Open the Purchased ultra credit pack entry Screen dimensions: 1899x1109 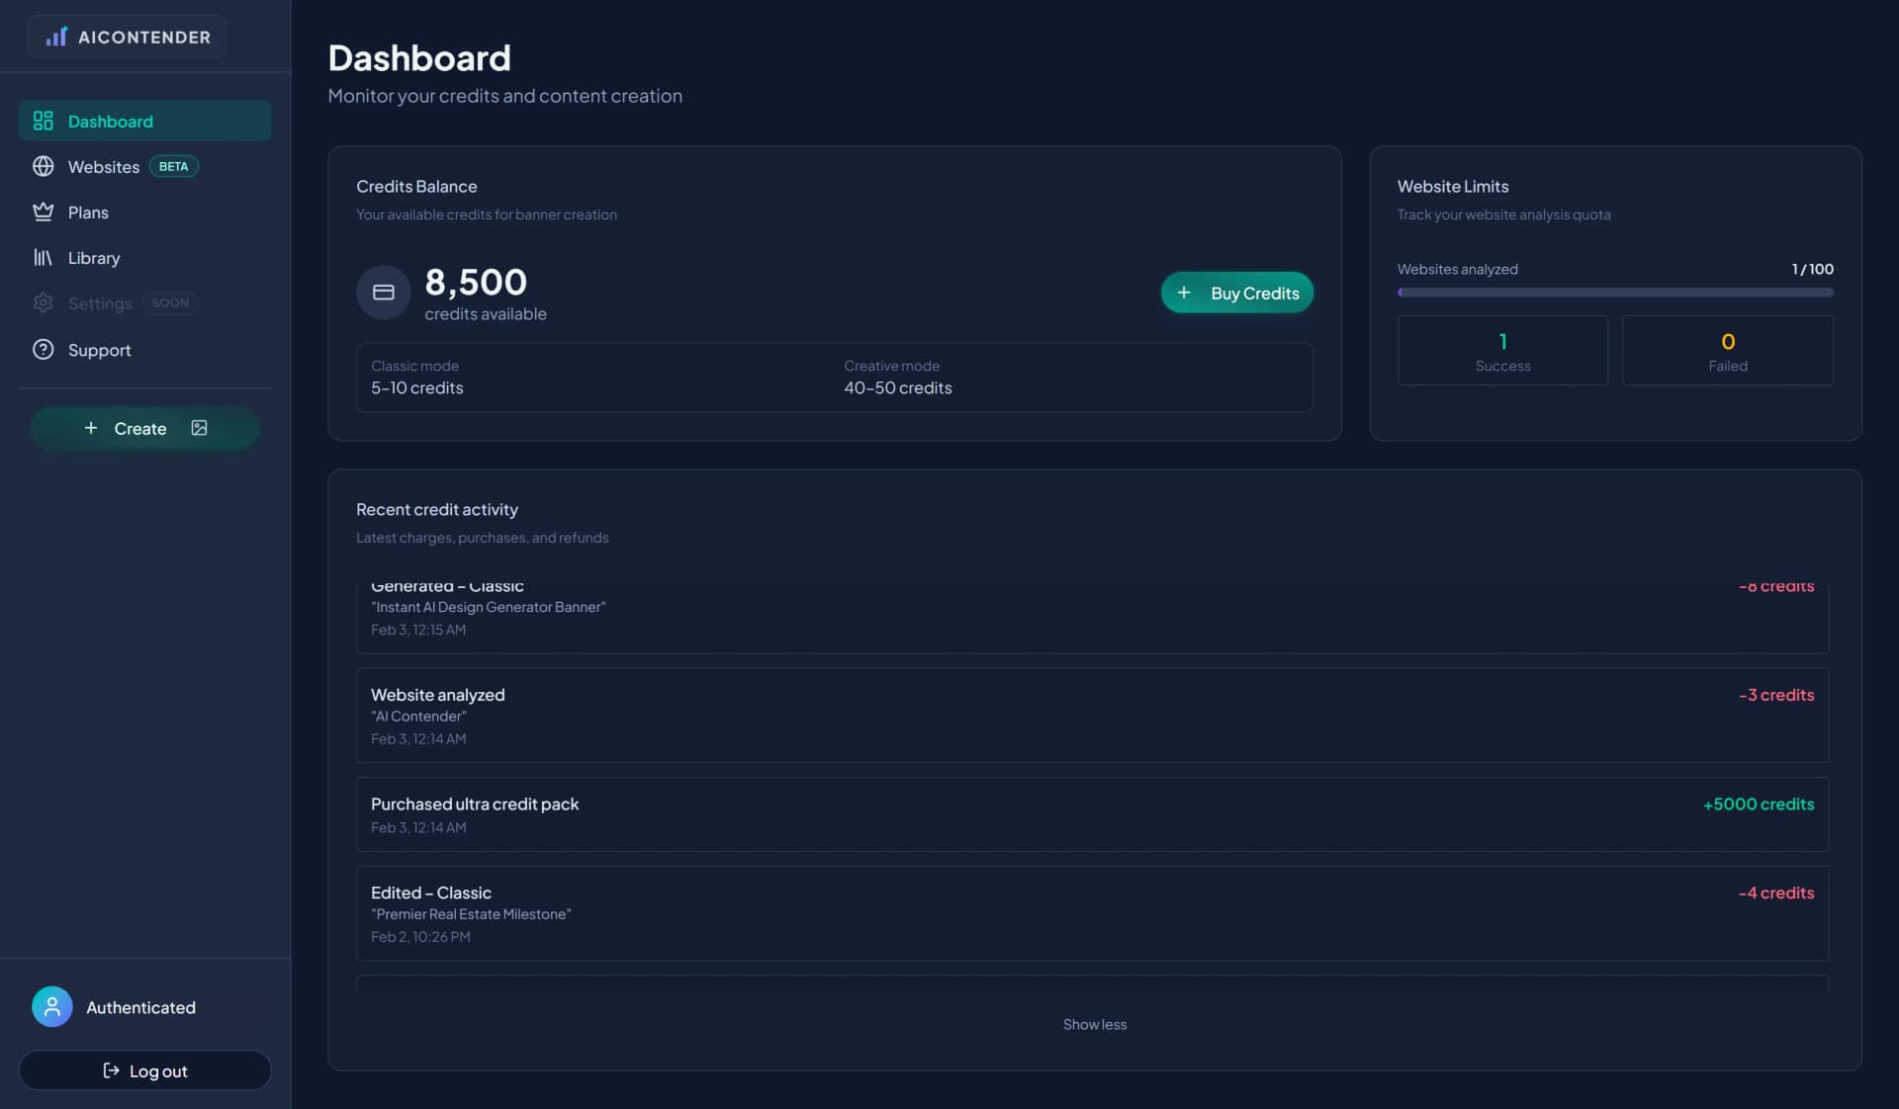(x=1091, y=814)
